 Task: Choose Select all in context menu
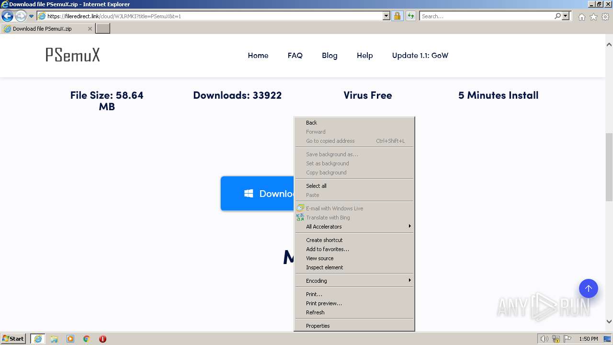354,186
